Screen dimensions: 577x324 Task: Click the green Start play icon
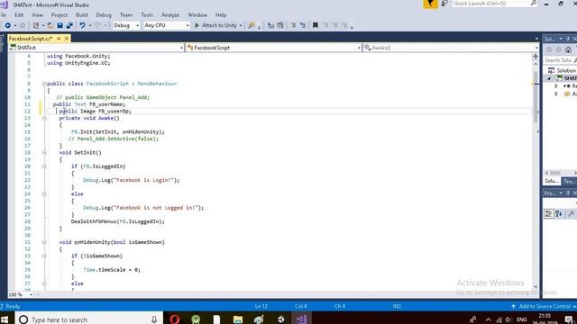click(197, 25)
